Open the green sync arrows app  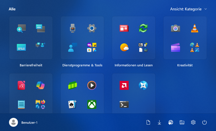tap(143, 28)
